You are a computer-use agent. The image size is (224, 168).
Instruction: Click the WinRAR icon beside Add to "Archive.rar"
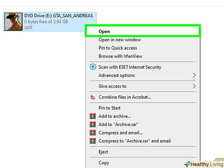[93, 125]
